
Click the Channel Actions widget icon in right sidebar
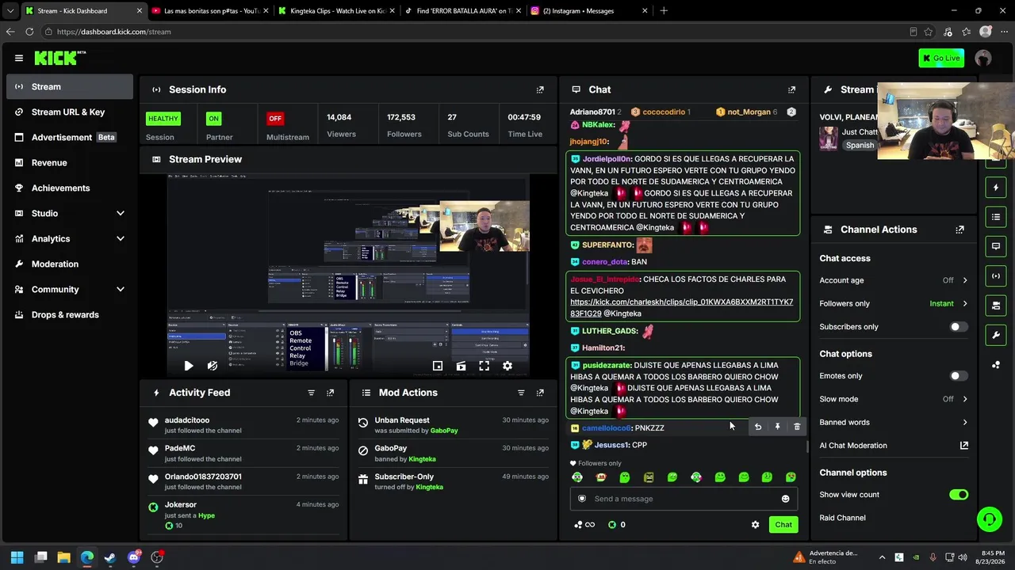click(x=996, y=306)
